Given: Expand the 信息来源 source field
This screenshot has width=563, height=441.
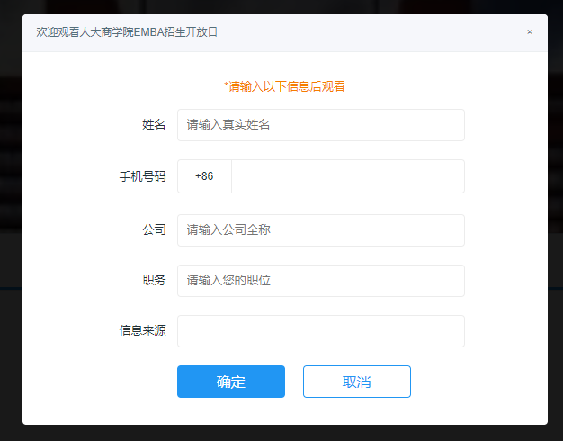Looking at the screenshot, I should coord(320,331).
